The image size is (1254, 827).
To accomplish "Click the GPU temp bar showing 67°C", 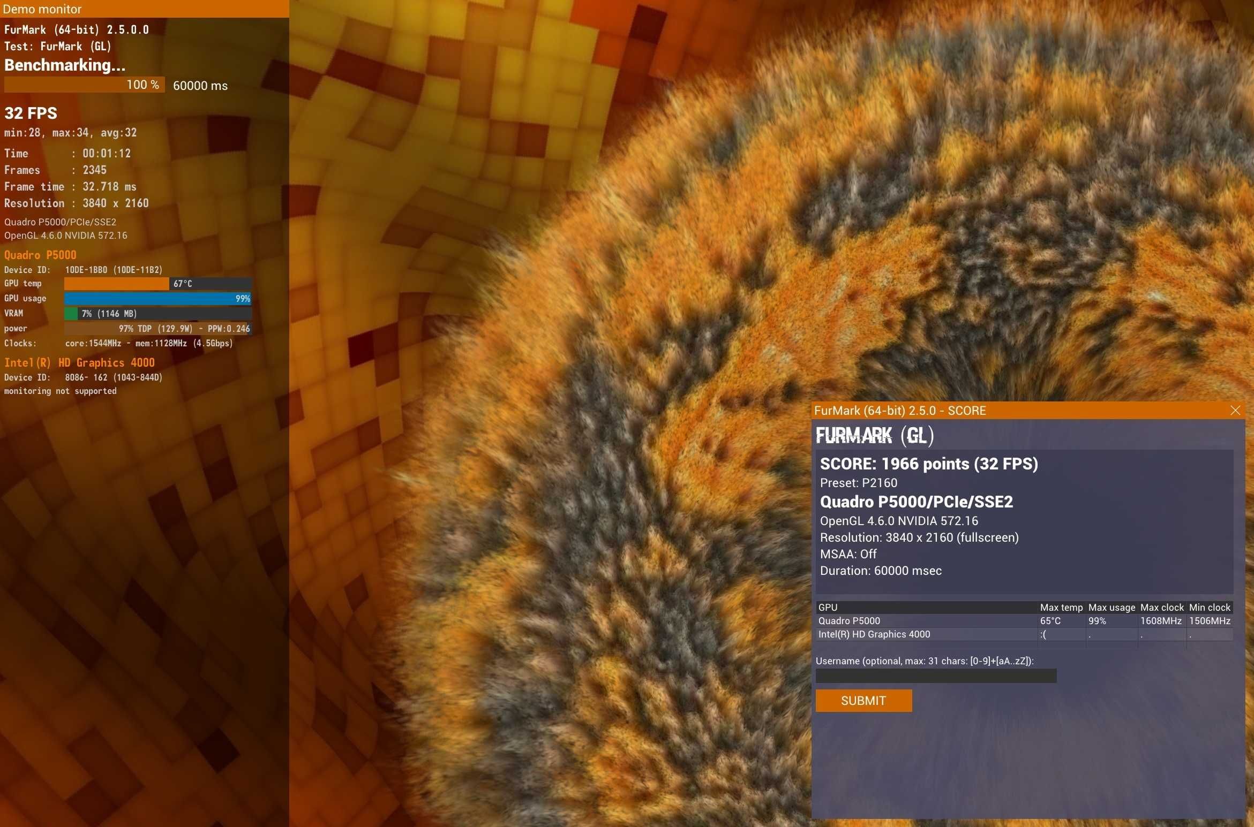I will point(158,283).
